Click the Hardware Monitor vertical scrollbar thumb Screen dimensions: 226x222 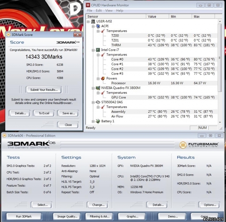(220, 58)
